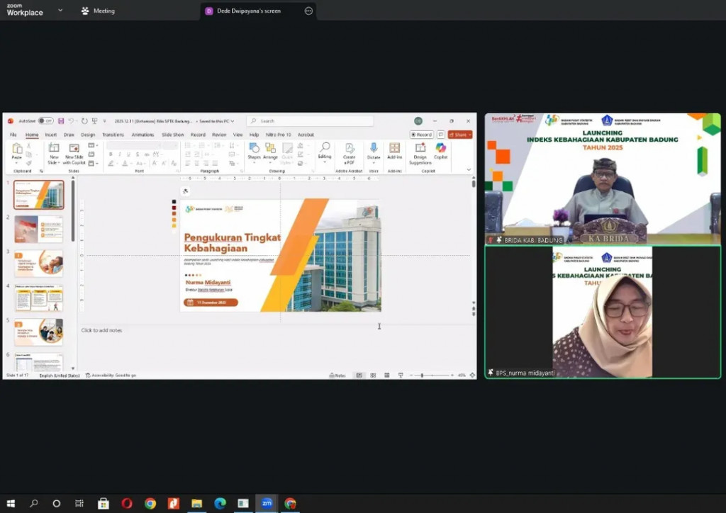This screenshot has height=513, width=726.
Task: Expand the Zoom Workplace dropdown chevron
Action: [60, 11]
